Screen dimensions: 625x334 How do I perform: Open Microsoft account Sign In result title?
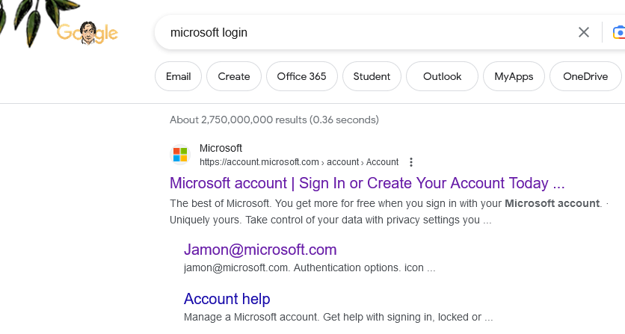(366, 183)
